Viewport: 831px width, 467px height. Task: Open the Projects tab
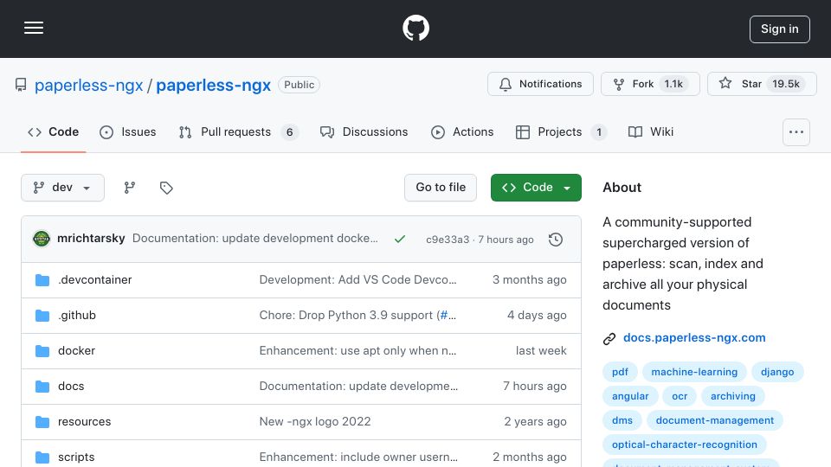561,131
